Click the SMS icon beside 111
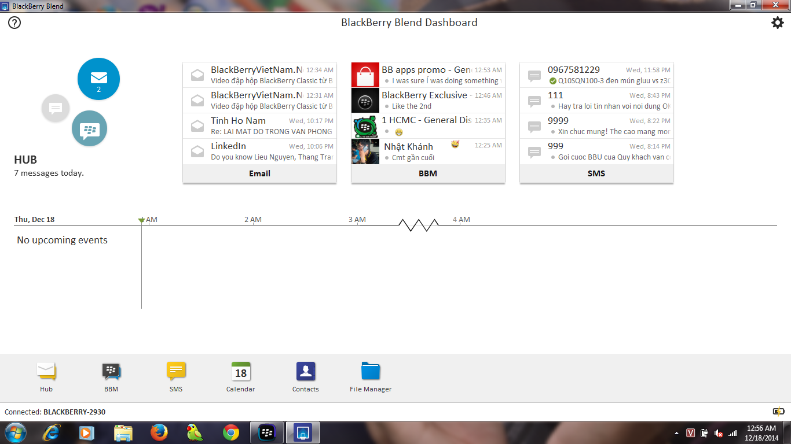 pyautogui.click(x=534, y=101)
